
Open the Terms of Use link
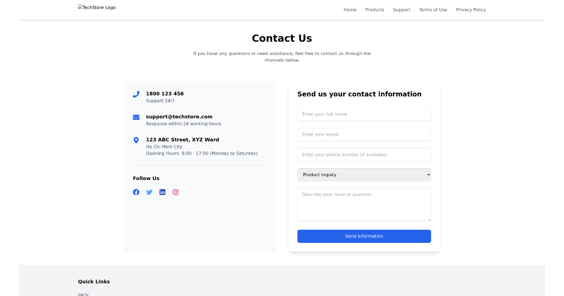click(x=433, y=9)
